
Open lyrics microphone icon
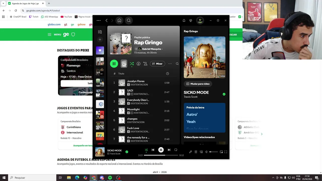(190, 152)
